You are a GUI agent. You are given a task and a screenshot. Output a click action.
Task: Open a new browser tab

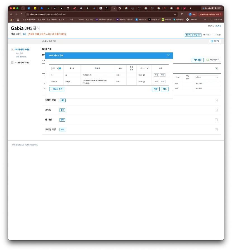(190, 8)
